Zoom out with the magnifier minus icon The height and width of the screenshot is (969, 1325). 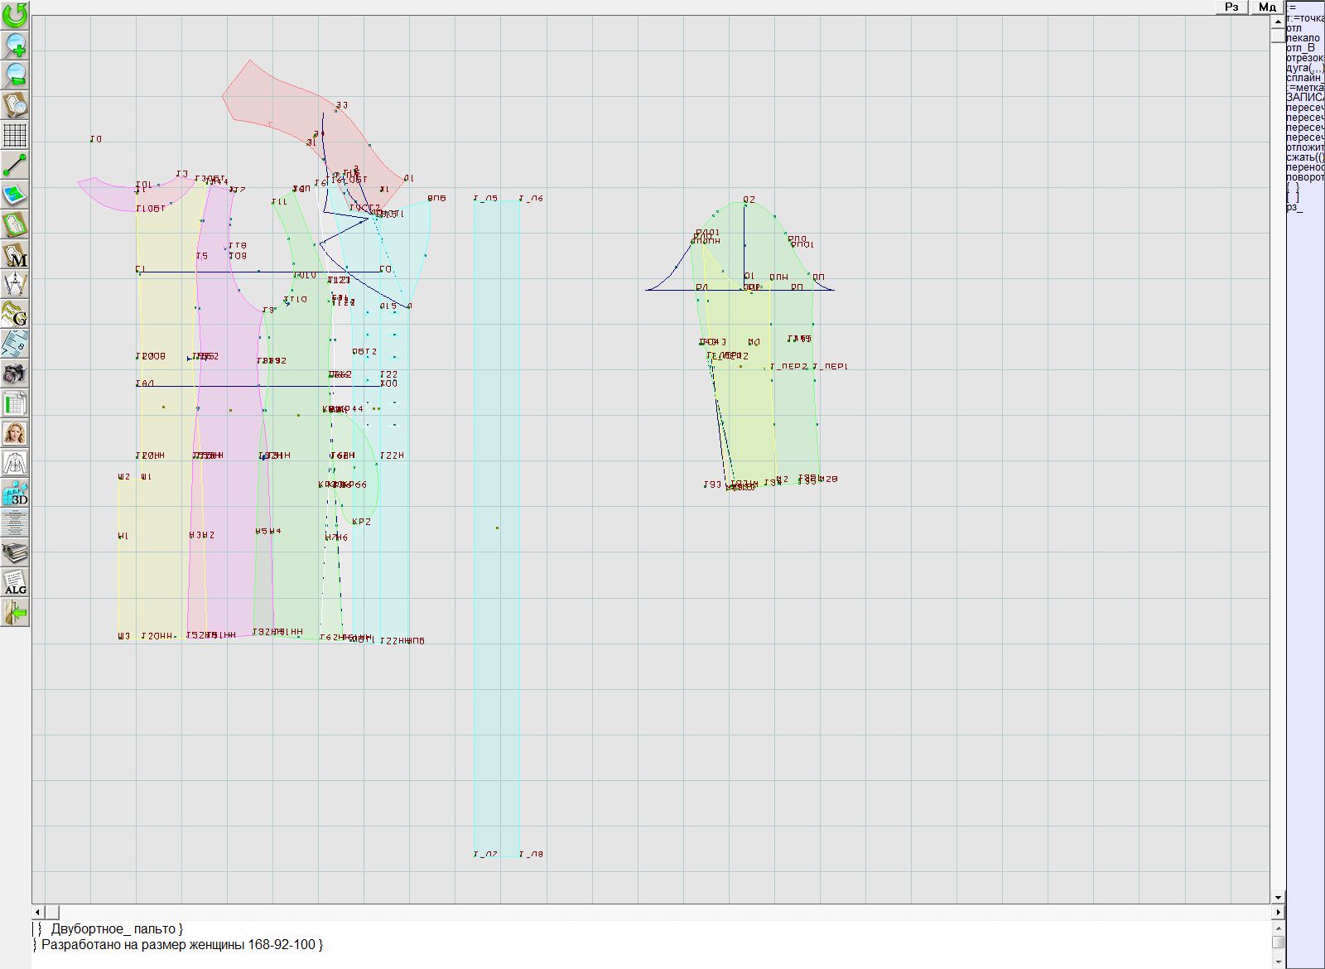click(x=15, y=75)
